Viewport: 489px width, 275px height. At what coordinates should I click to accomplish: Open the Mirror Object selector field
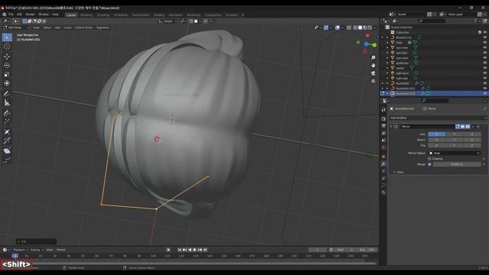(x=455, y=153)
